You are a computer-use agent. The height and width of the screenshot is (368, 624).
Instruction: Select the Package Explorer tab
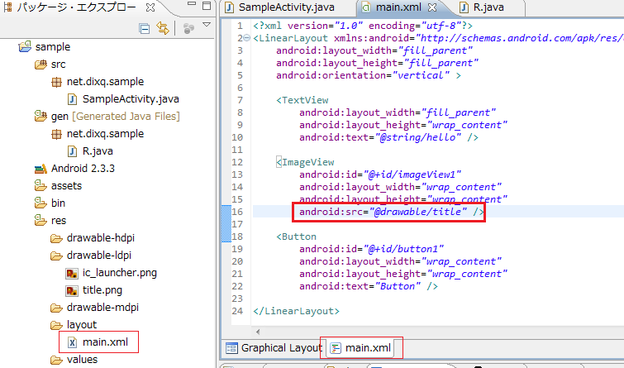click(76, 7)
